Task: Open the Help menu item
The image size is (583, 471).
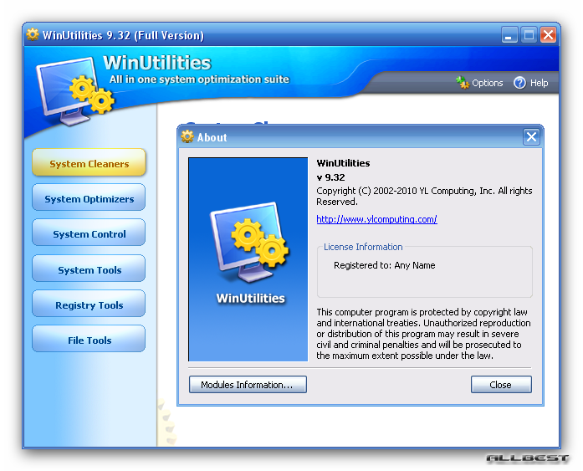Action: (531, 83)
